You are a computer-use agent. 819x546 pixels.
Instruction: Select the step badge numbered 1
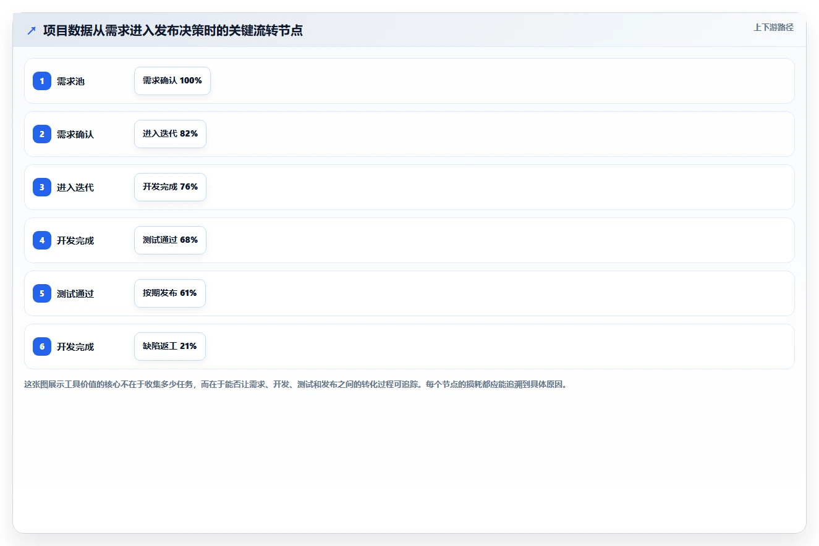pyautogui.click(x=42, y=81)
